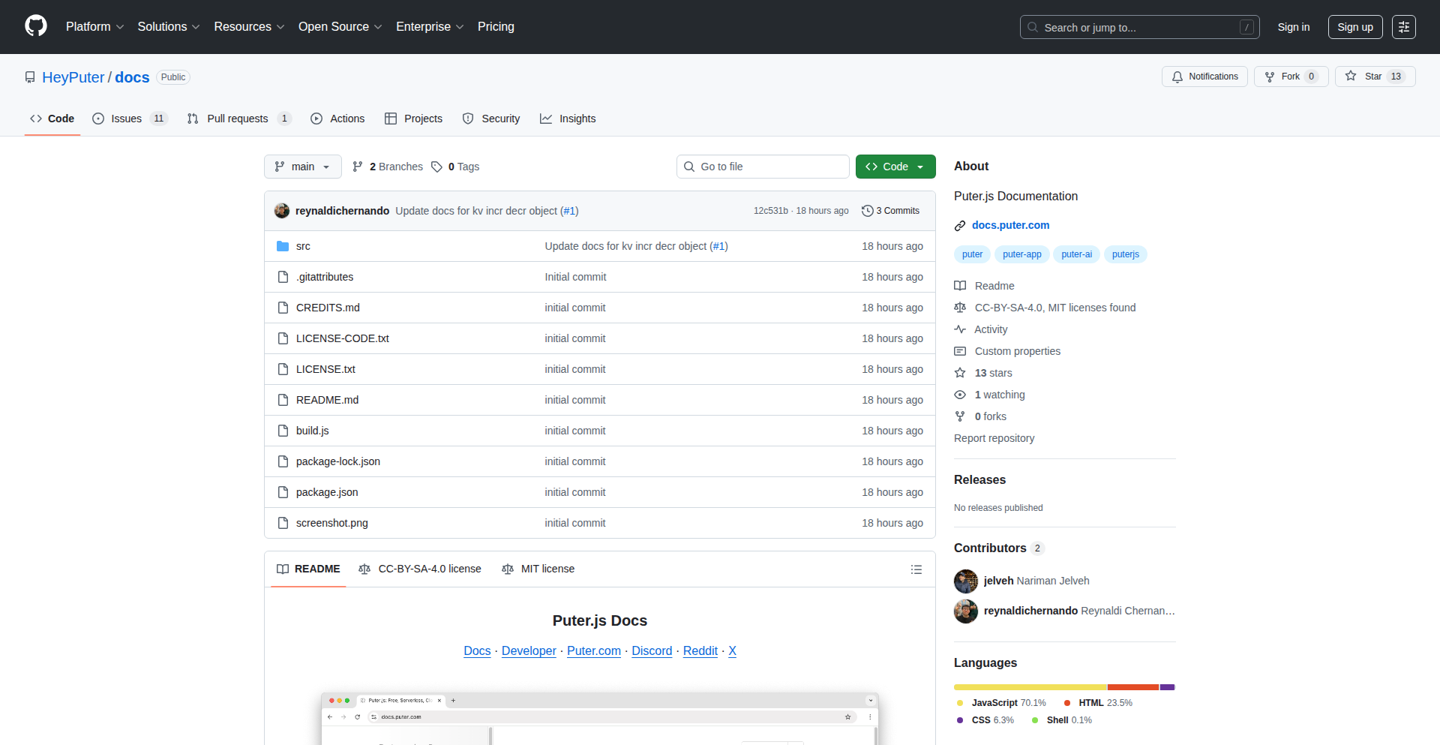Click the top-right settings sliders icon
Viewport: 1440px width, 745px height.
coord(1403,27)
